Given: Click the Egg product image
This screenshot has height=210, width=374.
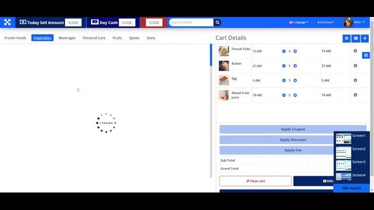Looking at the screenshot, I should click(x=224, y=80).
